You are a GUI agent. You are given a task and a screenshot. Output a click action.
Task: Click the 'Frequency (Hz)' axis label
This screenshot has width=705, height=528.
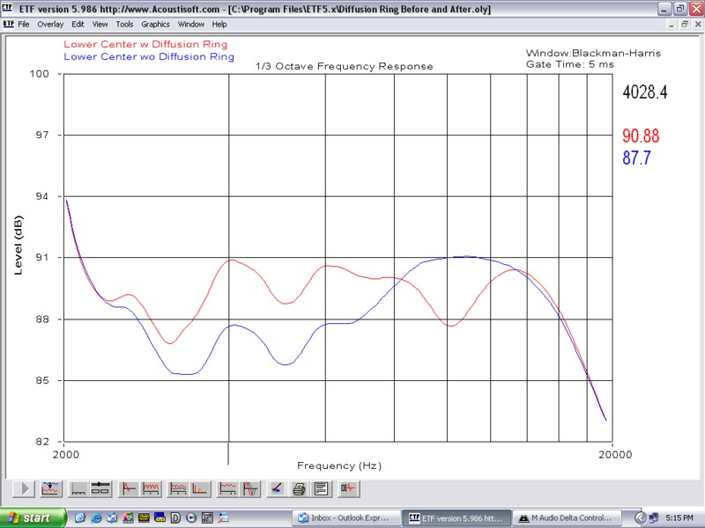coord(339,466)
